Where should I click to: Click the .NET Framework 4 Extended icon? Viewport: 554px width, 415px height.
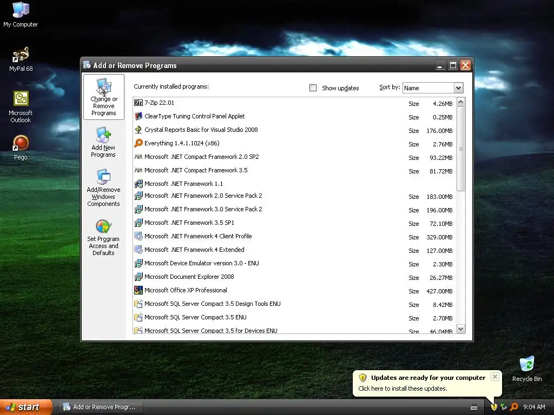(x=138, y=250)
